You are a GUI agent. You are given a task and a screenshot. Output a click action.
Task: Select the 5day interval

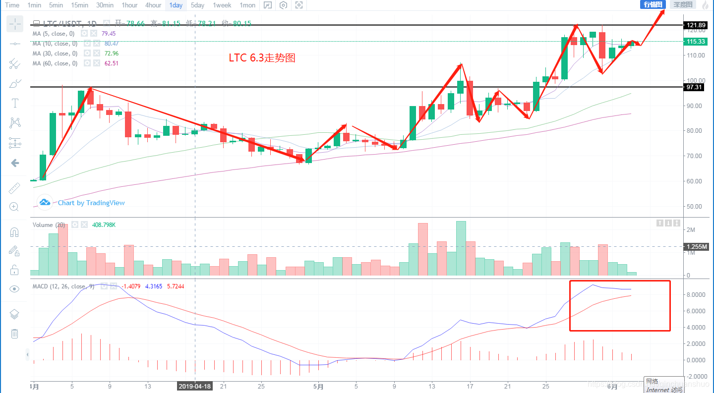(197, 5)
